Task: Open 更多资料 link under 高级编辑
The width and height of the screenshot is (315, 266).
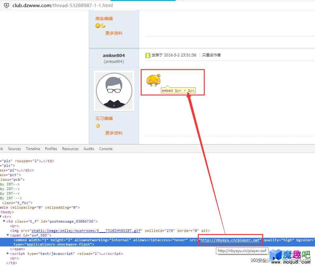Action: pos(114,33)
